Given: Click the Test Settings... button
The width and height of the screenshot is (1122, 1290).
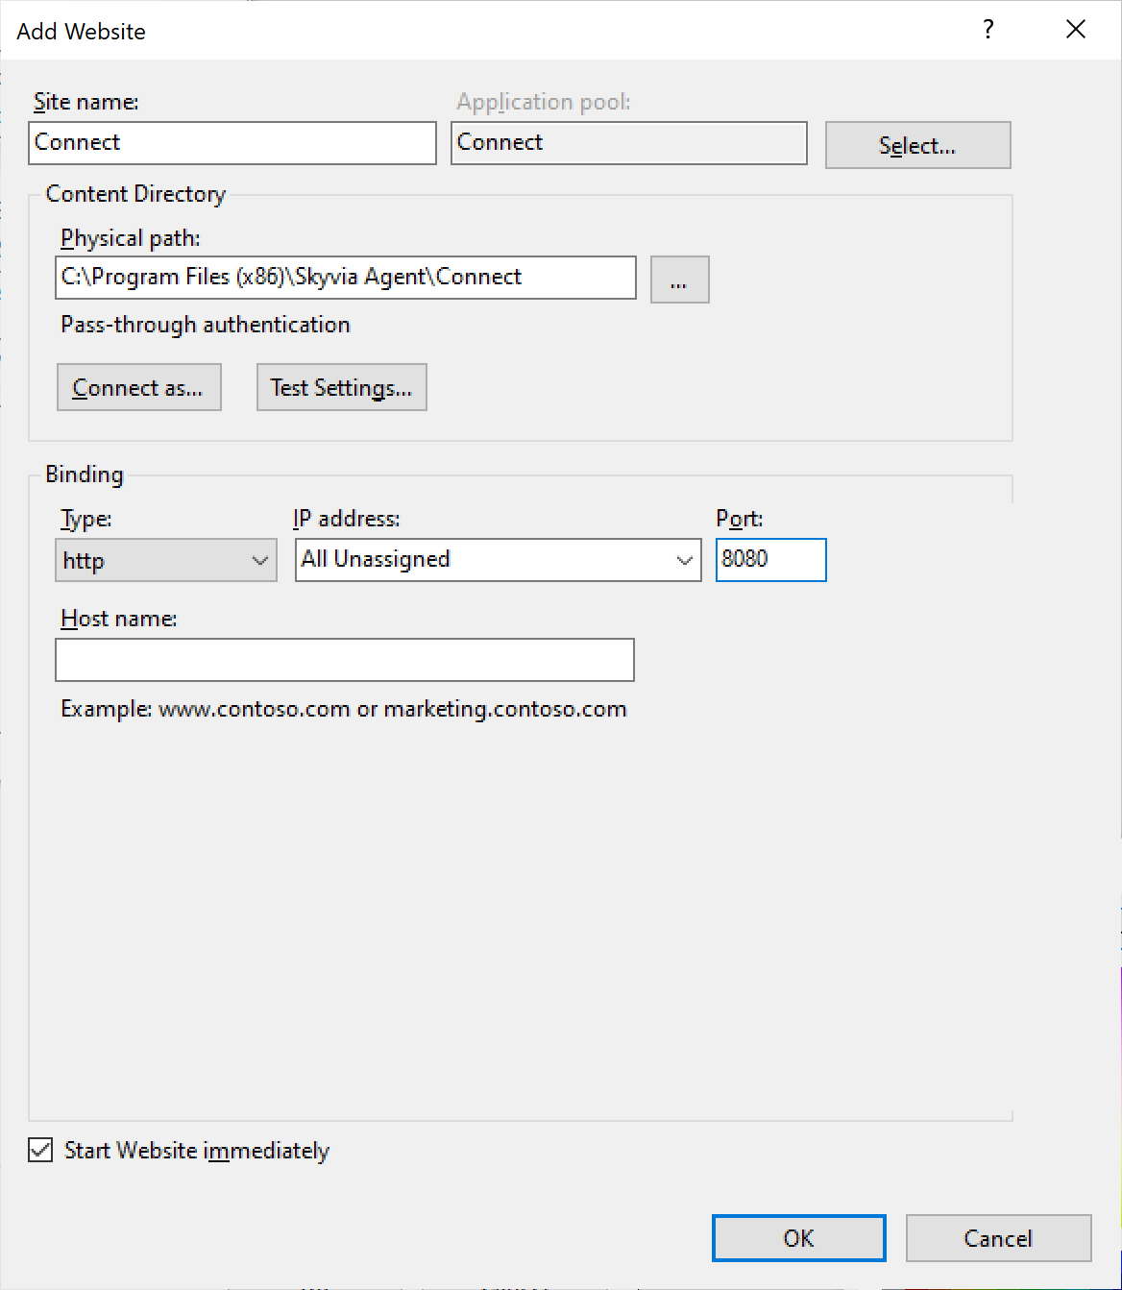Looking at the screenshot, I should (341, 387).
